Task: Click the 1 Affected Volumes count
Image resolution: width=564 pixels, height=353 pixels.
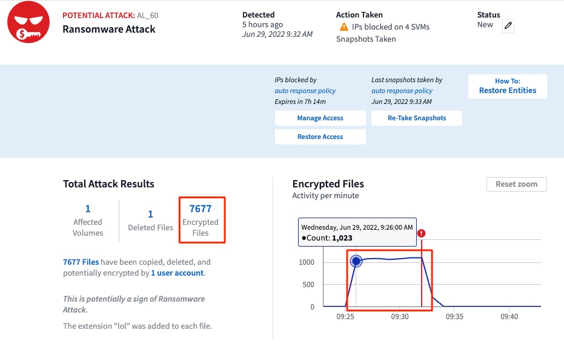Action: 88,209
